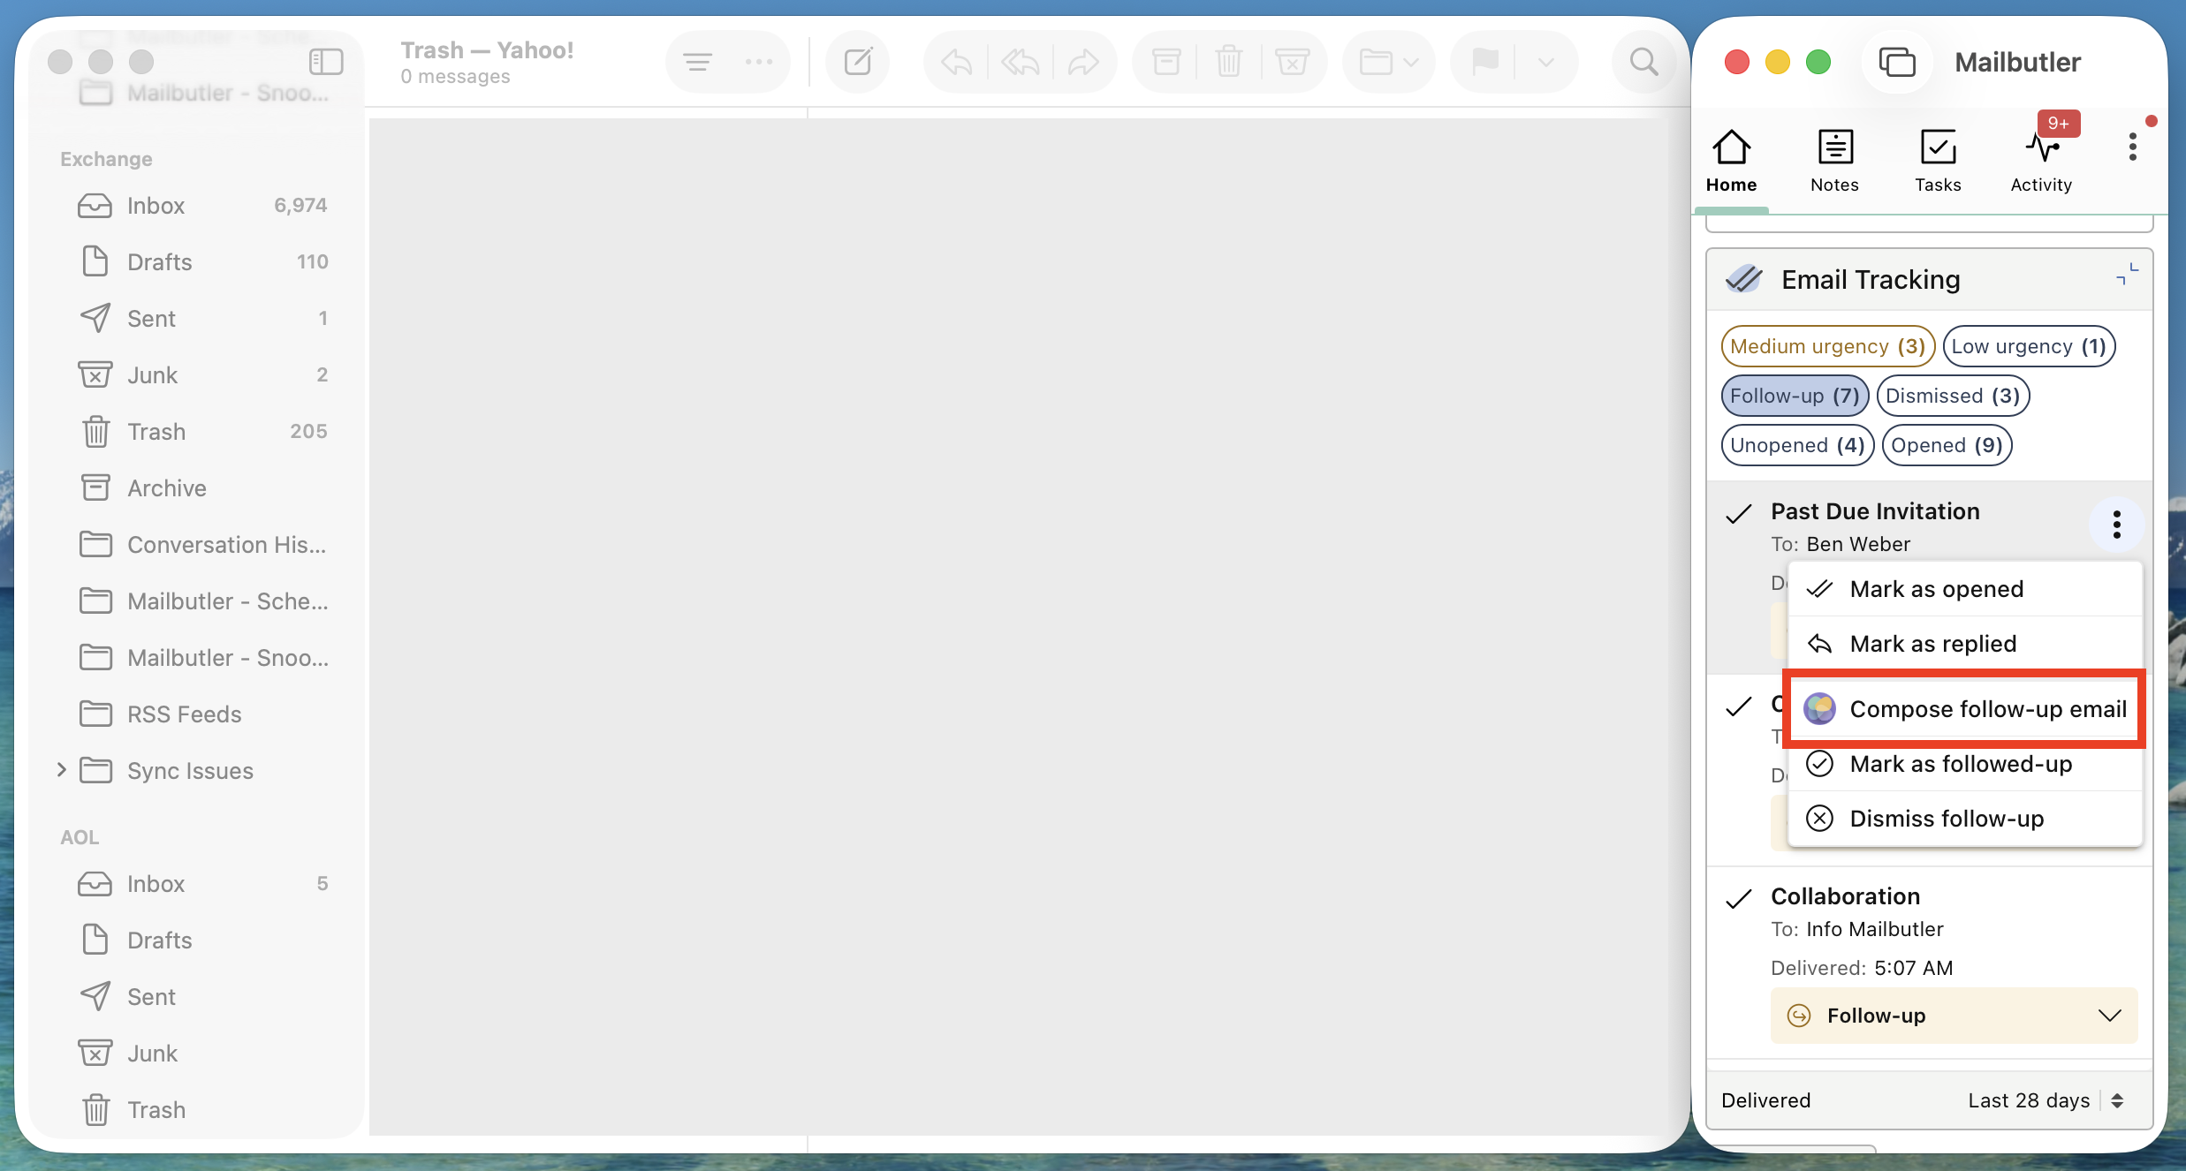
Task: Choose Mark as replied
Action: 1964,644
